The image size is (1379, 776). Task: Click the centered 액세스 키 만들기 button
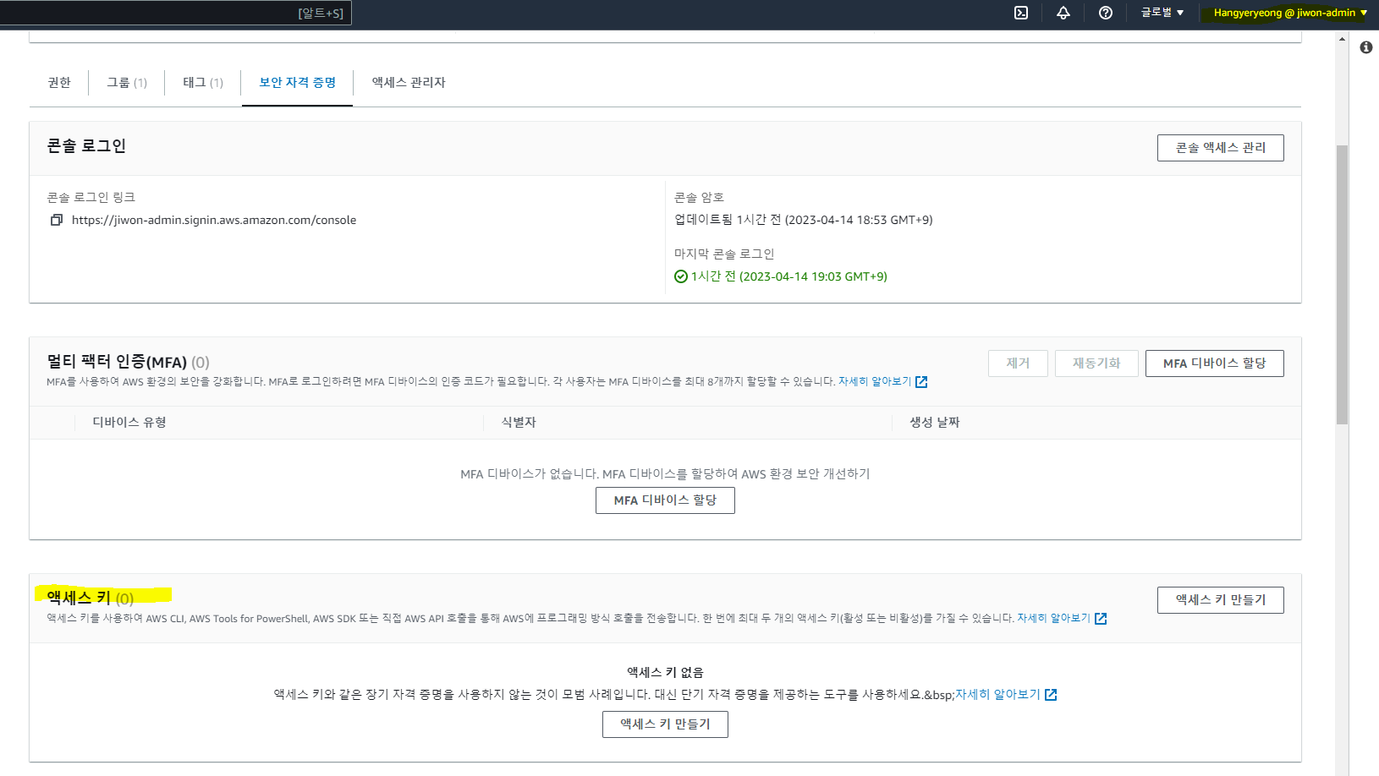pyautogui.click(x=665, y=724)
